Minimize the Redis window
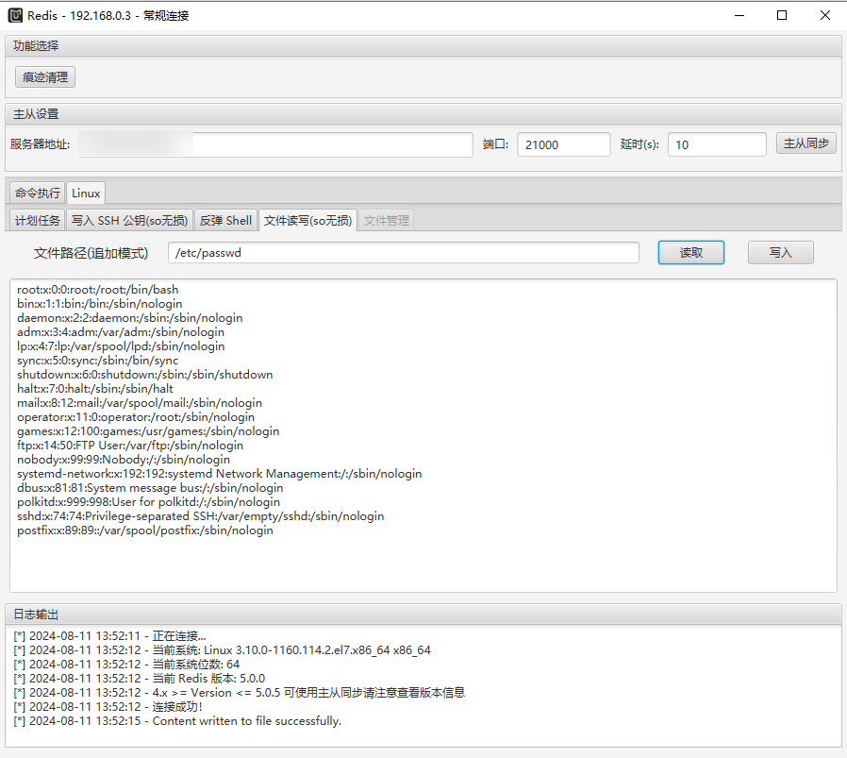The height and width of the screenshot is (758, 847). tap(739, 15)
